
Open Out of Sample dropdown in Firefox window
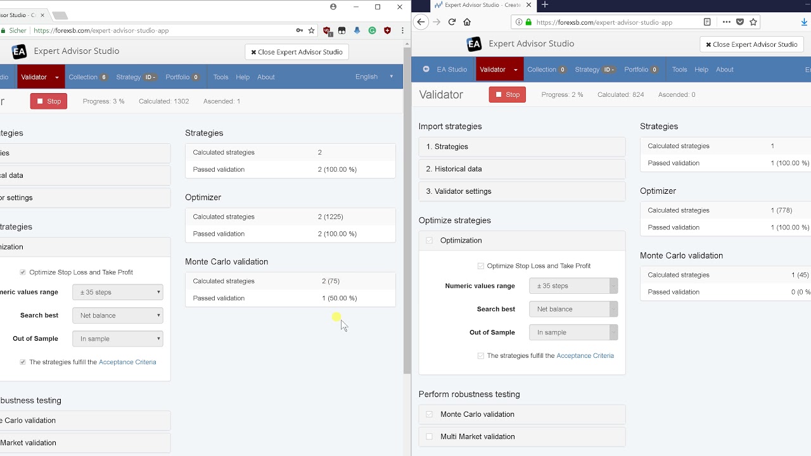(x=573, y=332)
